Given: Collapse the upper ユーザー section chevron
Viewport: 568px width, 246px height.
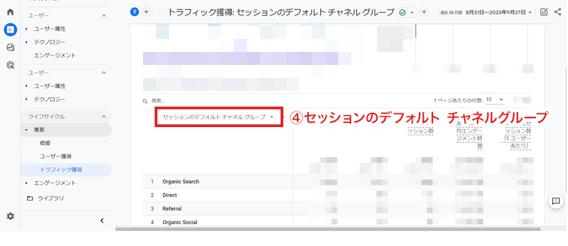Looking at the screenshot, I should point(104,16).
